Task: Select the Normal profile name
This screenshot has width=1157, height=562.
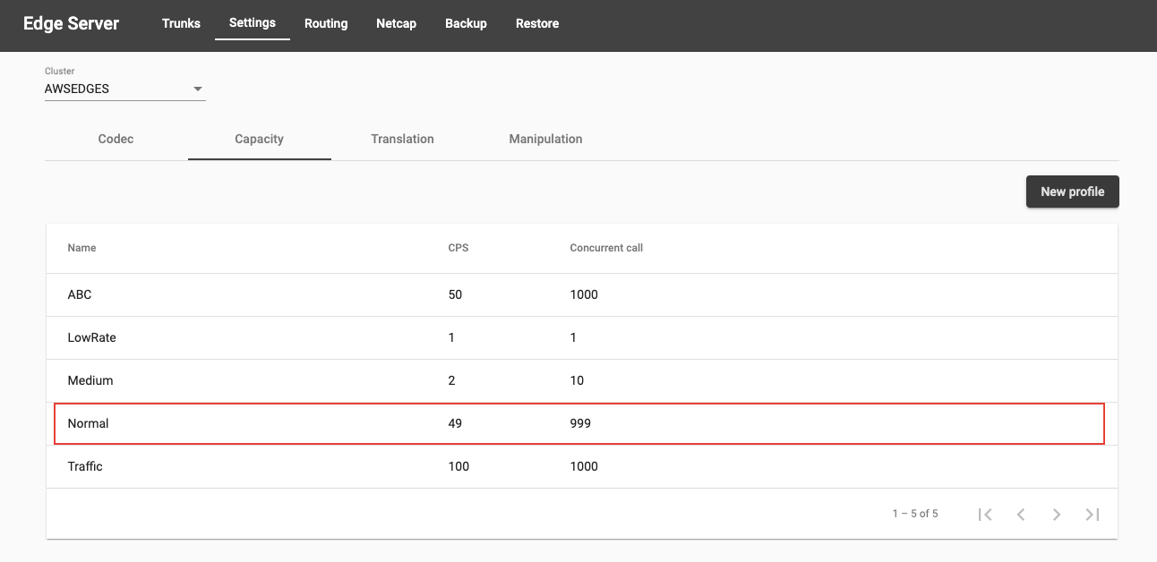Action: pos(88,423)
